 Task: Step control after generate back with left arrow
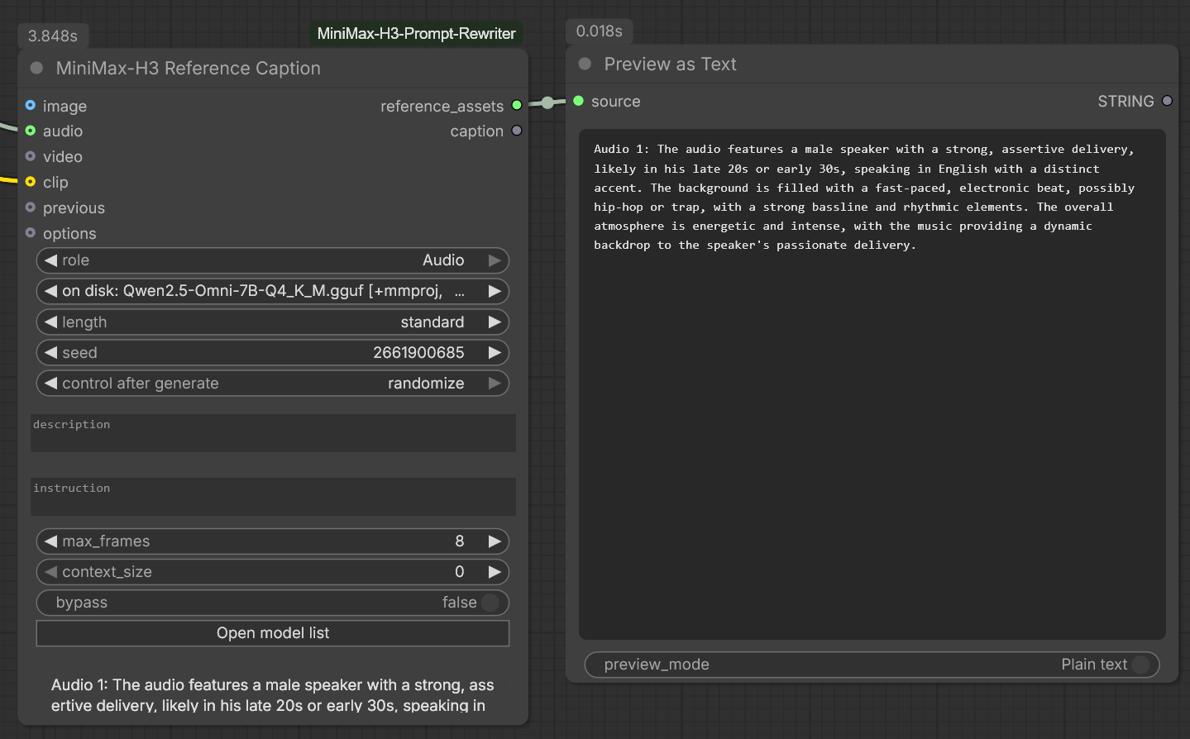tap(50, 383)
